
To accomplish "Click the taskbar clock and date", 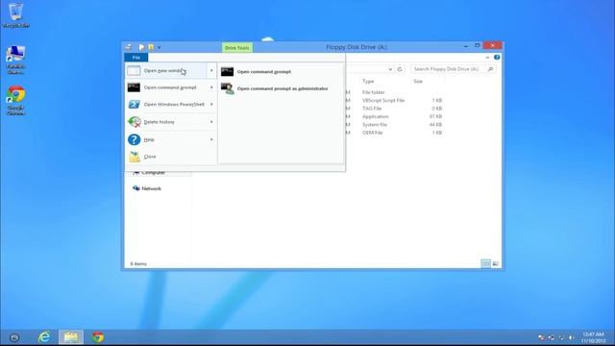I will (x=594, y=337).
